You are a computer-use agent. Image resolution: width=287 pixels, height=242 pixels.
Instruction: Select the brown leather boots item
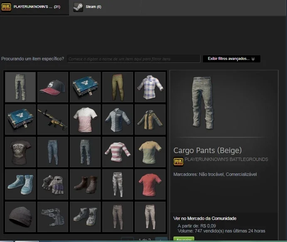[85, 184]
